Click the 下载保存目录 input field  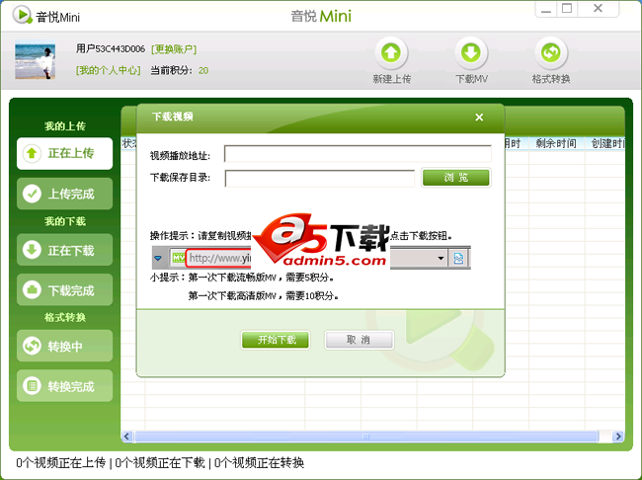[319, 178]
